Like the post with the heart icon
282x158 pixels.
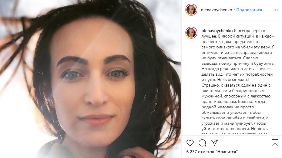click(190, 143)
